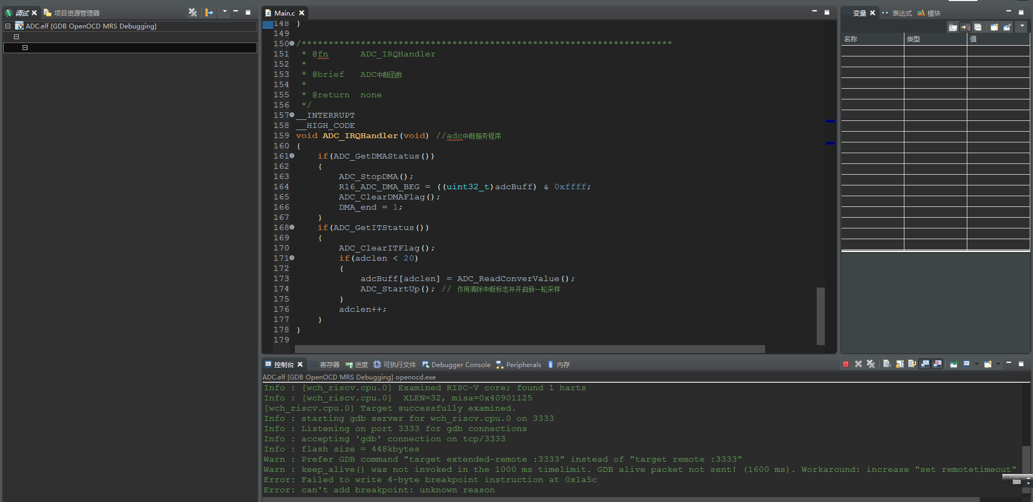
Task: Collapse the ADC.elf launch tree node
Action: coord(8,26)
